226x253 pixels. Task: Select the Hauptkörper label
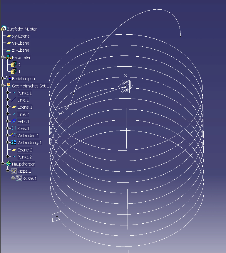click(x=23, y=164)
